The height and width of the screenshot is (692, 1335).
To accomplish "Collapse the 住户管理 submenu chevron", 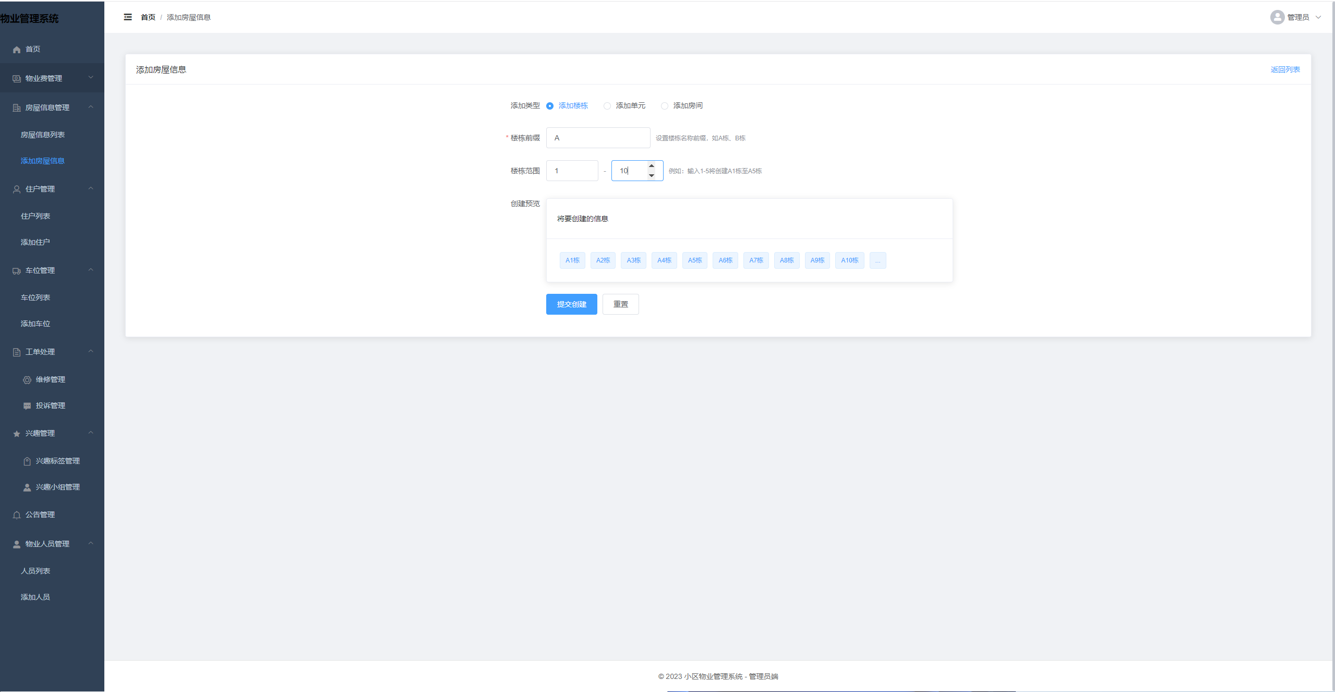I will click(91, 188).
